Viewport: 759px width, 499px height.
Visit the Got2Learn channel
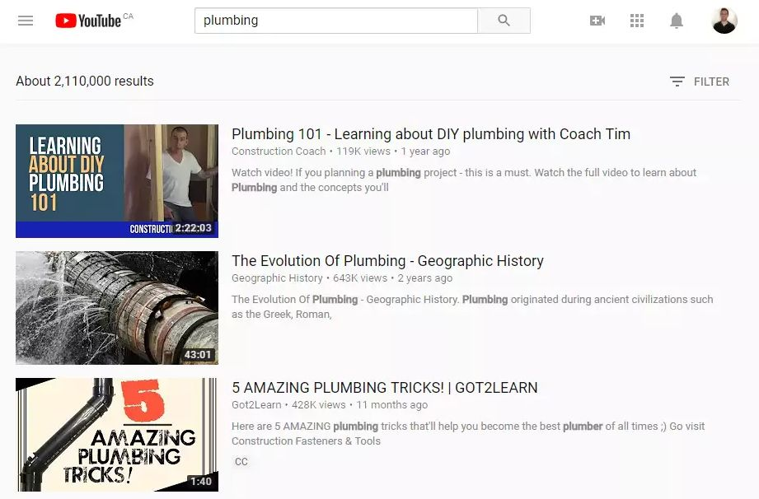point(256,404)
